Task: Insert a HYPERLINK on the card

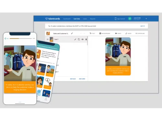Action: click(x=140, y=34)
